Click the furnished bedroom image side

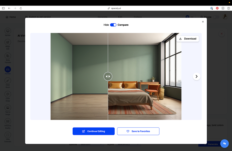coord(145,76)
